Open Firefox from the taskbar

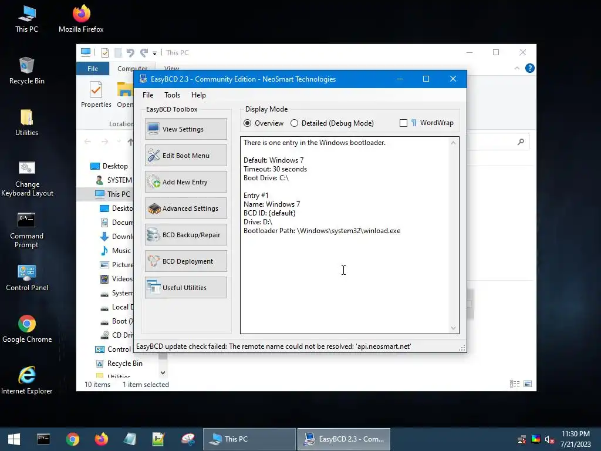pyautogui.click(x=101, y=439)
